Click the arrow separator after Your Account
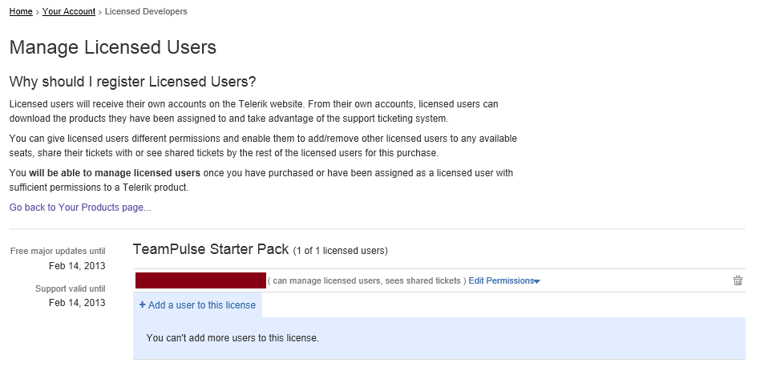The width and height of the screenshot is (768, 375). point(100,12)
